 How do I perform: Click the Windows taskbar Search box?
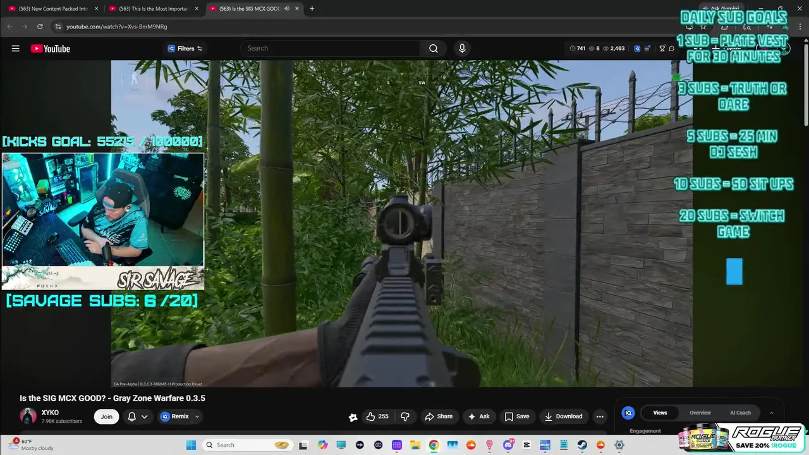(x=248, y=445)
